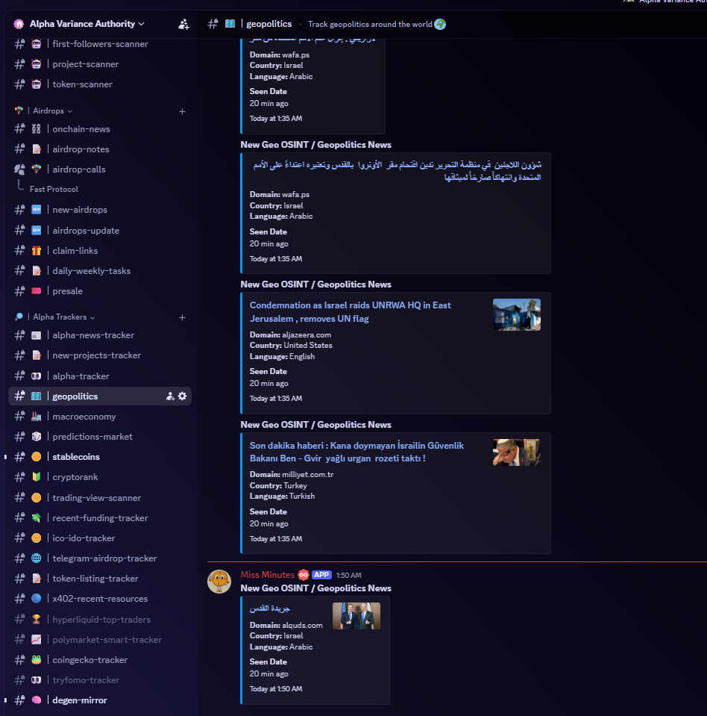Switch to the macroeconomy channel
707x716 pixels.
point(84,417)
